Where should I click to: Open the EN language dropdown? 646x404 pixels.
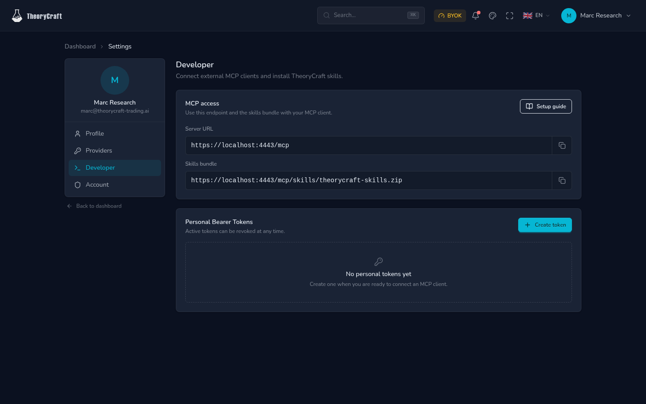point(537,16)
